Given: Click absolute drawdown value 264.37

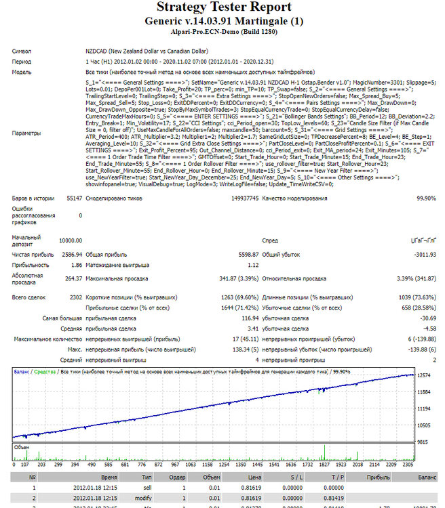Looking at the screenshot, I should [73, 278].
